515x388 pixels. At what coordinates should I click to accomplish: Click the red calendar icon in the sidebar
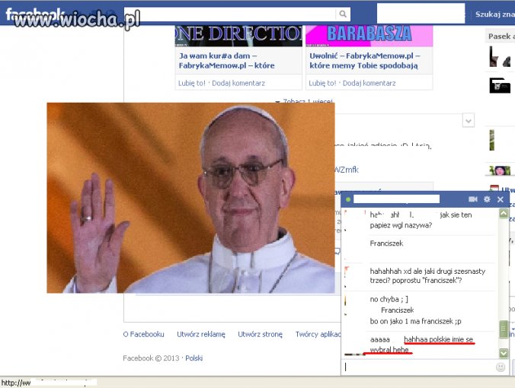point(494,189)
